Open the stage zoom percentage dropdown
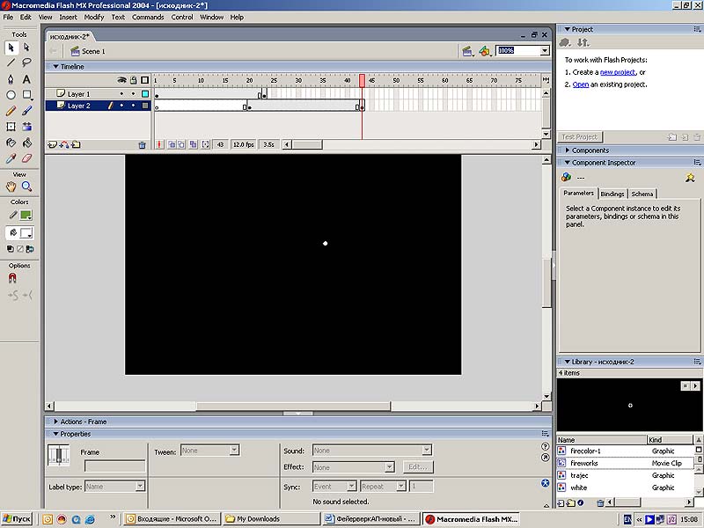The height and width of the screenshot is (528, 704). point(545,51)
